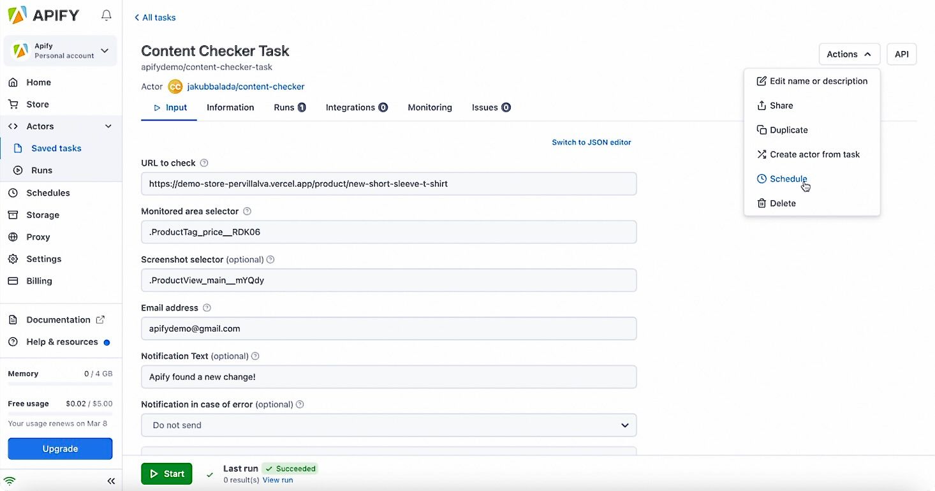The height and width of the screenshot is (491, 935).
Task: Click the Store cart icon
Action: click(x=13, y=104)
